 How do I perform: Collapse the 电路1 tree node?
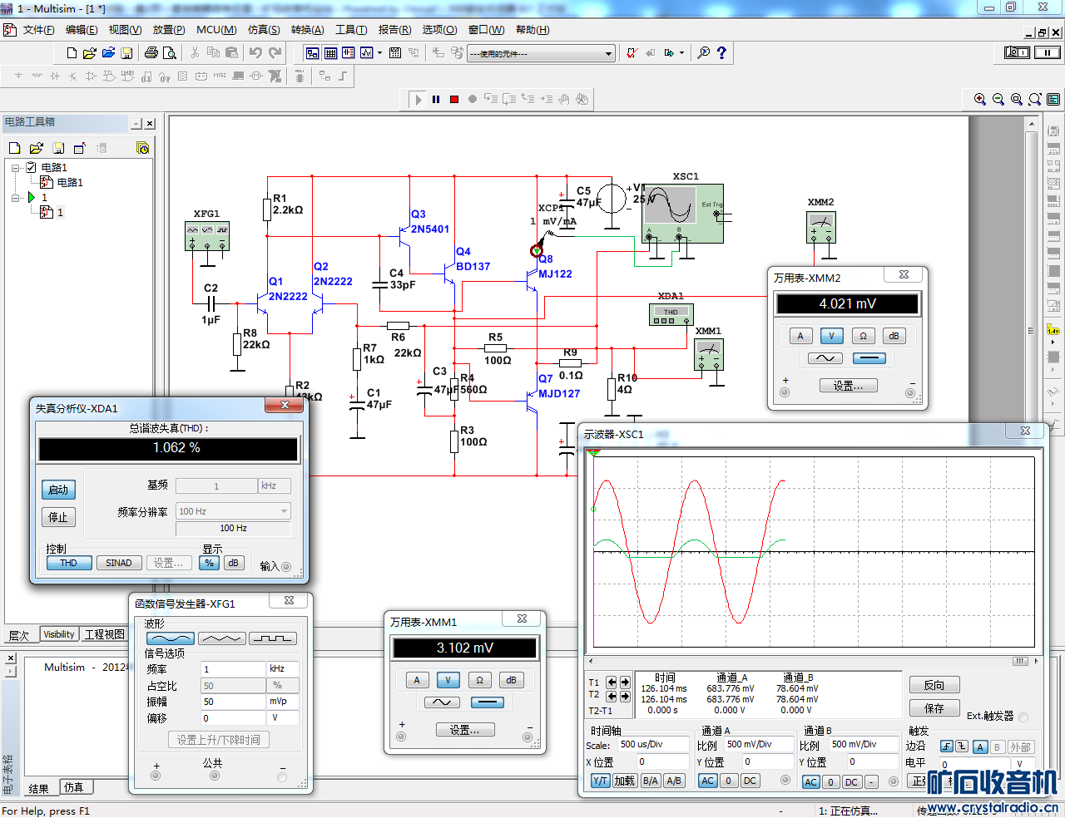tap(16, 167)
